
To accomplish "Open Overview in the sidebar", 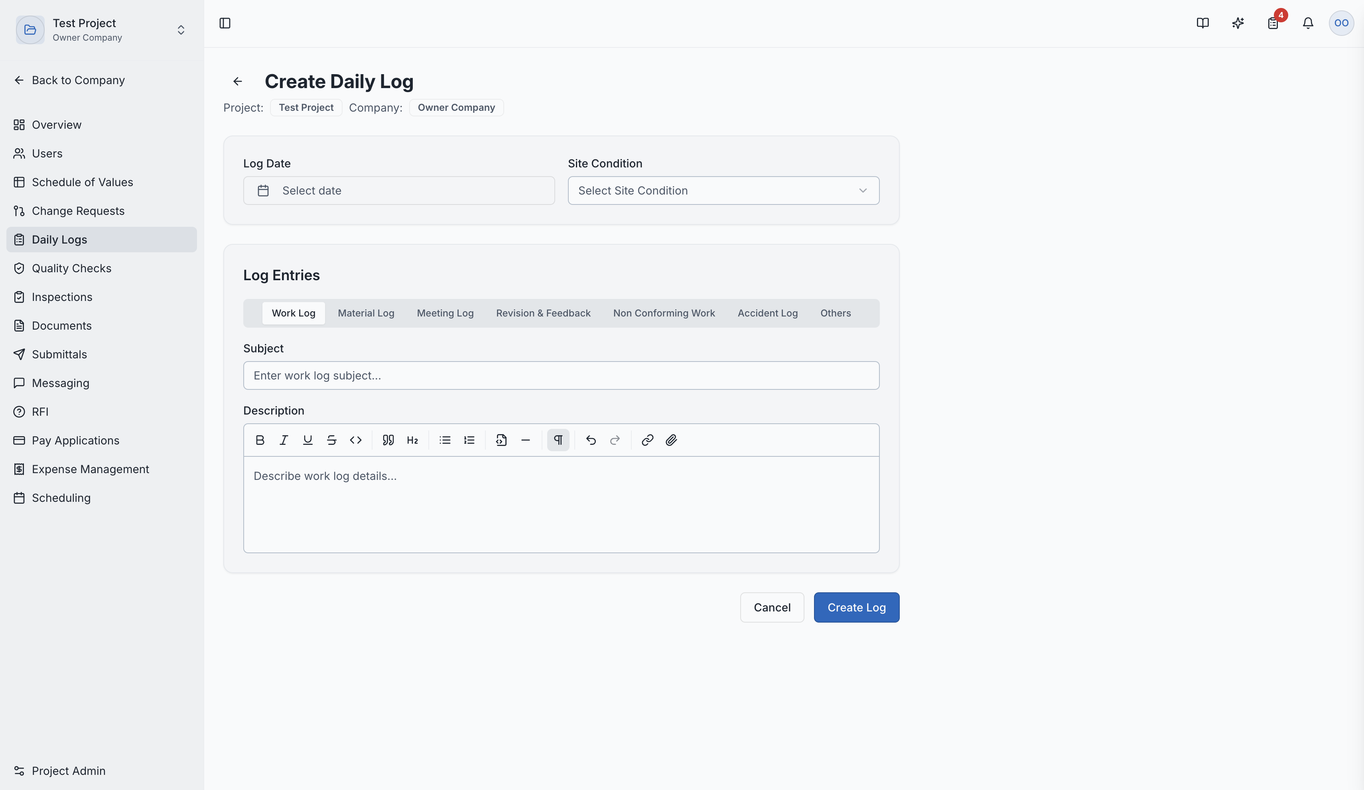I will [x=101, y=125].
